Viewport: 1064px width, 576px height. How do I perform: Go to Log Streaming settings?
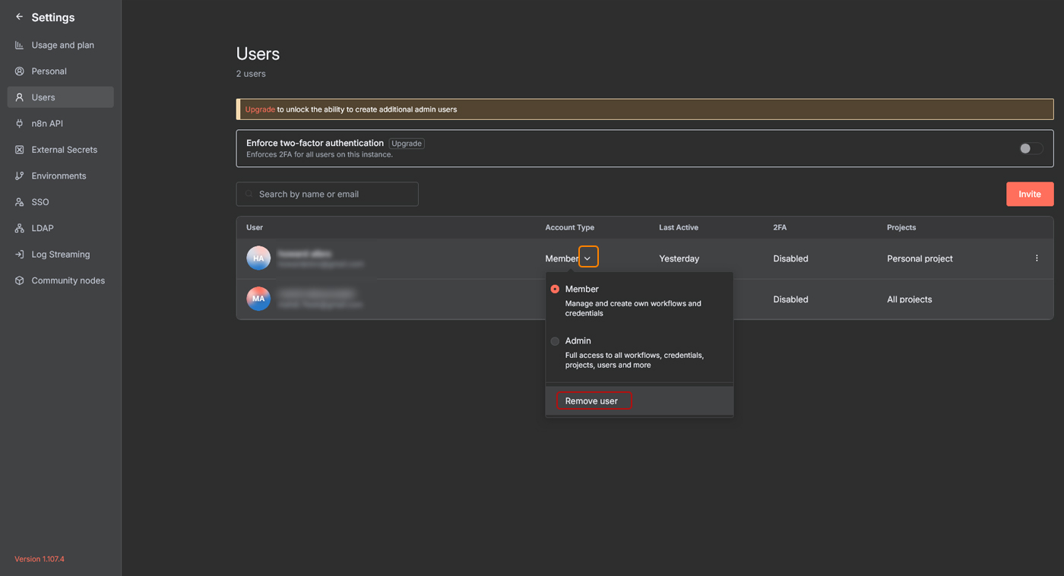(60, 255)
